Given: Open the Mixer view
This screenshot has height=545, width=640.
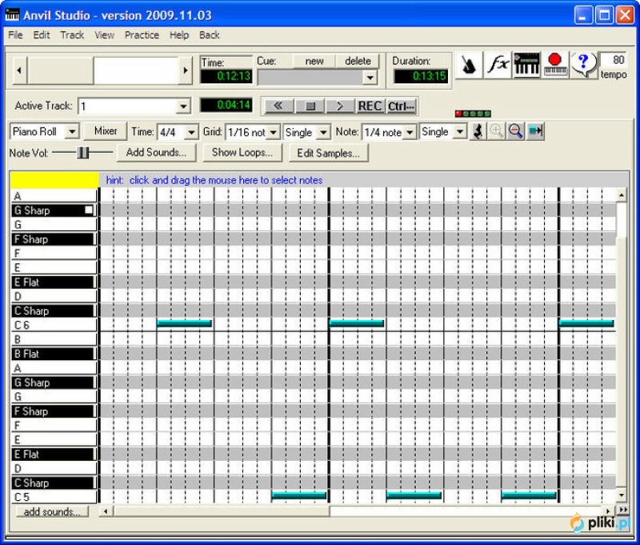Looking at the screenshot, I should (106, 131).
